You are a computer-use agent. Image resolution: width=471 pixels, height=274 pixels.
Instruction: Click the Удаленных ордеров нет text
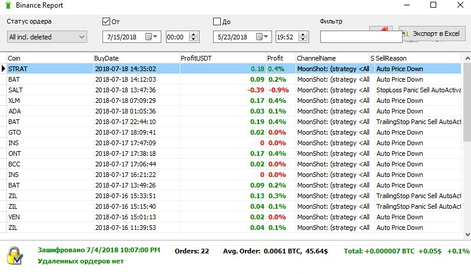click(x=81, y=261)
